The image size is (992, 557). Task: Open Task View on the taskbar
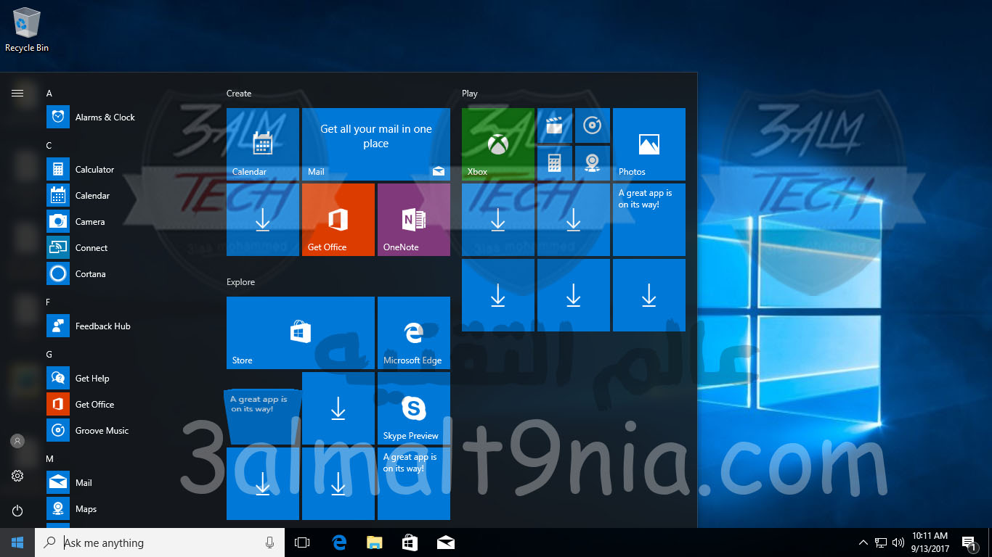[302, 542]
